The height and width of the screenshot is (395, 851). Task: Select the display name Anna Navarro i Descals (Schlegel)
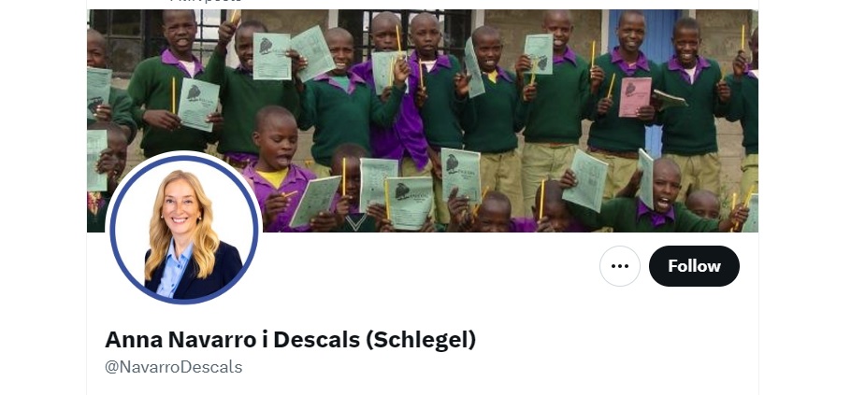290,340
